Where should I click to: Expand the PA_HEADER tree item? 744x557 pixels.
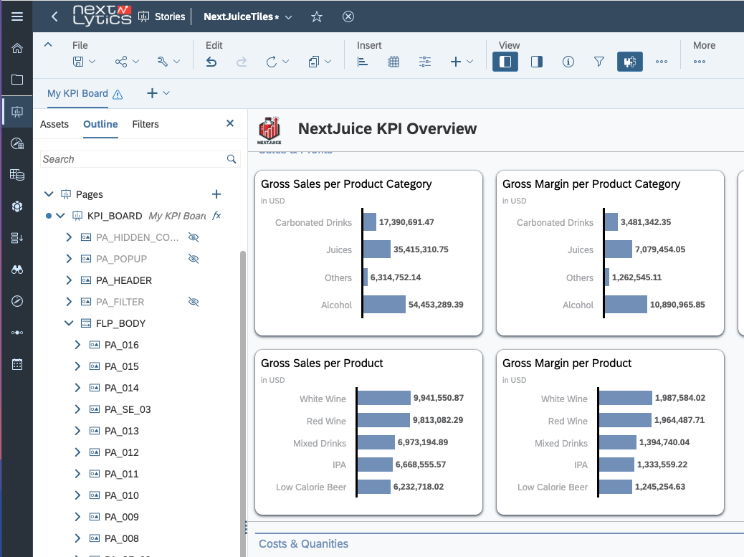69,280
